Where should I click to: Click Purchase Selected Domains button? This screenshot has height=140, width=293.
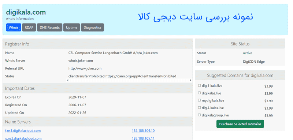pos(240,124)
